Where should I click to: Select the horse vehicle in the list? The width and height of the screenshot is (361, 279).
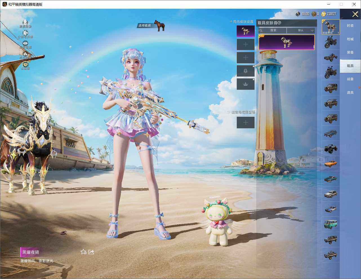tap(331, 27)
